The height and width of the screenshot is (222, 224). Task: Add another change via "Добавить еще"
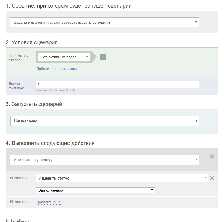(49, 202)
